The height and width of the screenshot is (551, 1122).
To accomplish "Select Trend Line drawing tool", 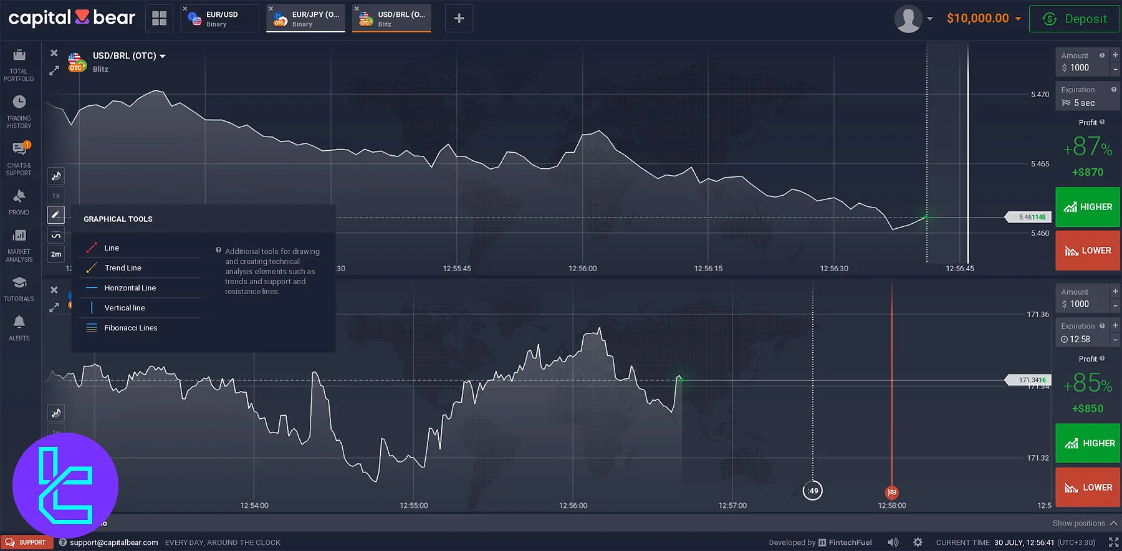I will click(x=140, y=268).
